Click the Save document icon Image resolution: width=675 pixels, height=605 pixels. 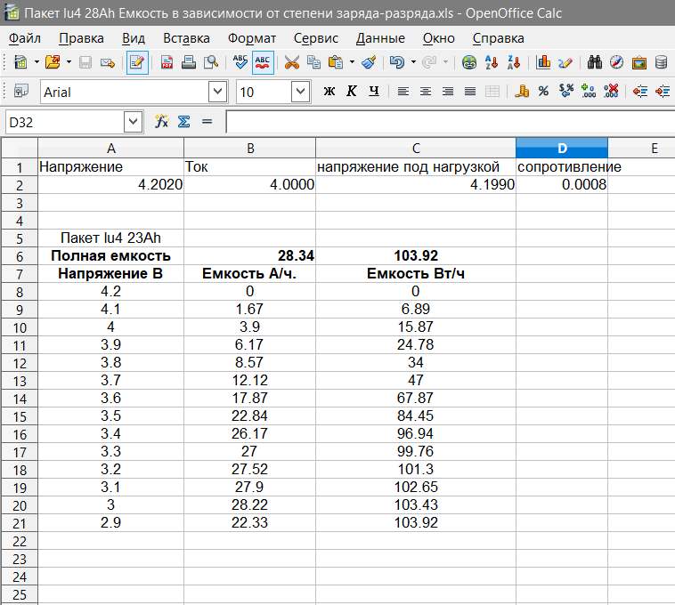(x=85, y=63)
